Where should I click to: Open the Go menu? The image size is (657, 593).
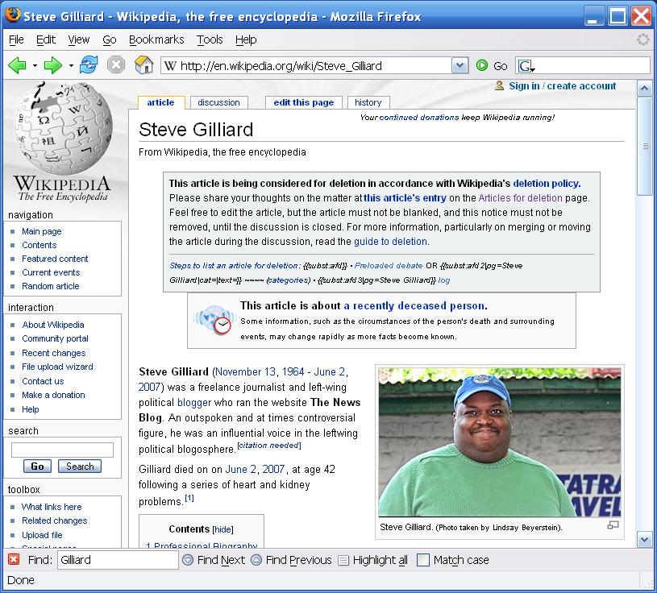110,39
